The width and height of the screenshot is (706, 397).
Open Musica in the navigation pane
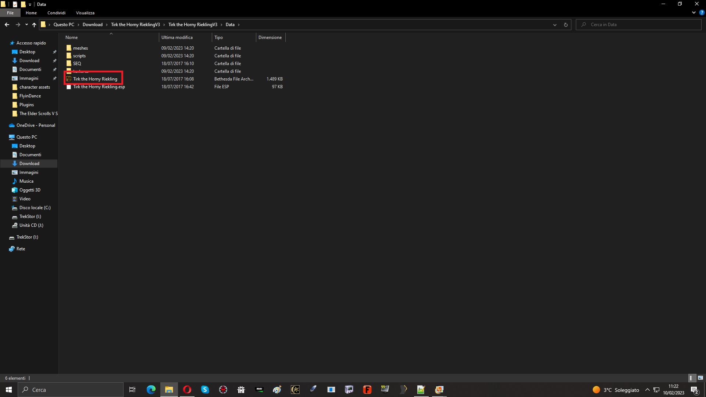26,181
